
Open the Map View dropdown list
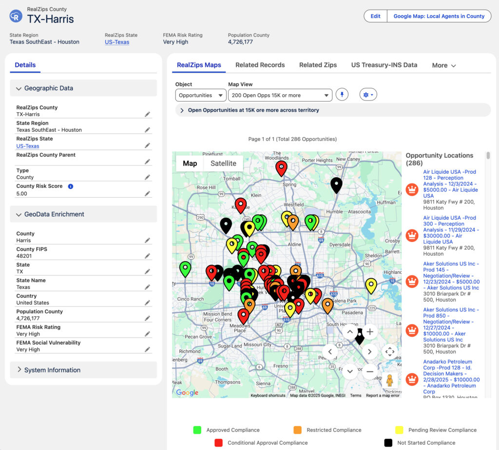pyautogui.click(x=280, y=95)
